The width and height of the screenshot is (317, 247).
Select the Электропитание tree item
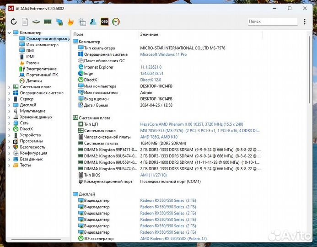38,69
